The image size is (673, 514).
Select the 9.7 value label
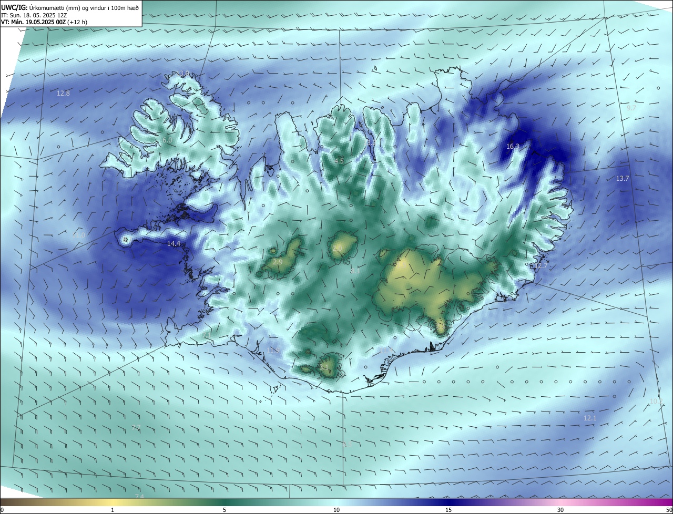(x=631, y=108)
